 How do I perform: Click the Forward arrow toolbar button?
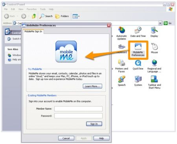pos(24,16)
